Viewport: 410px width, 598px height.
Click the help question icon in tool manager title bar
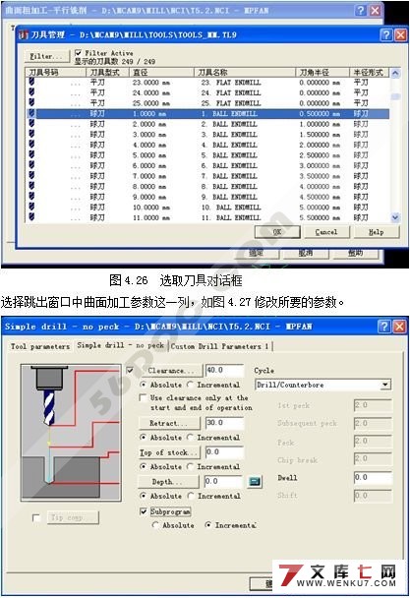386,35
